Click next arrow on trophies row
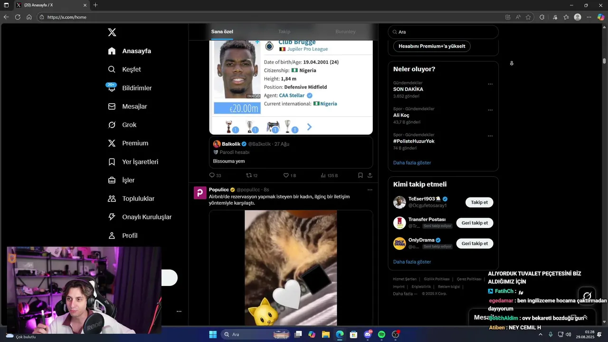The image size is (608, 342). 309,127
